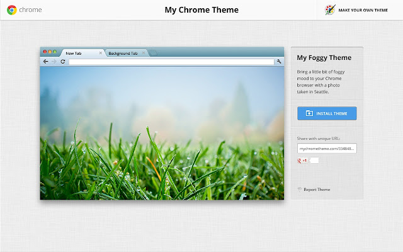Click the new tab button in preview

[153, 53]
